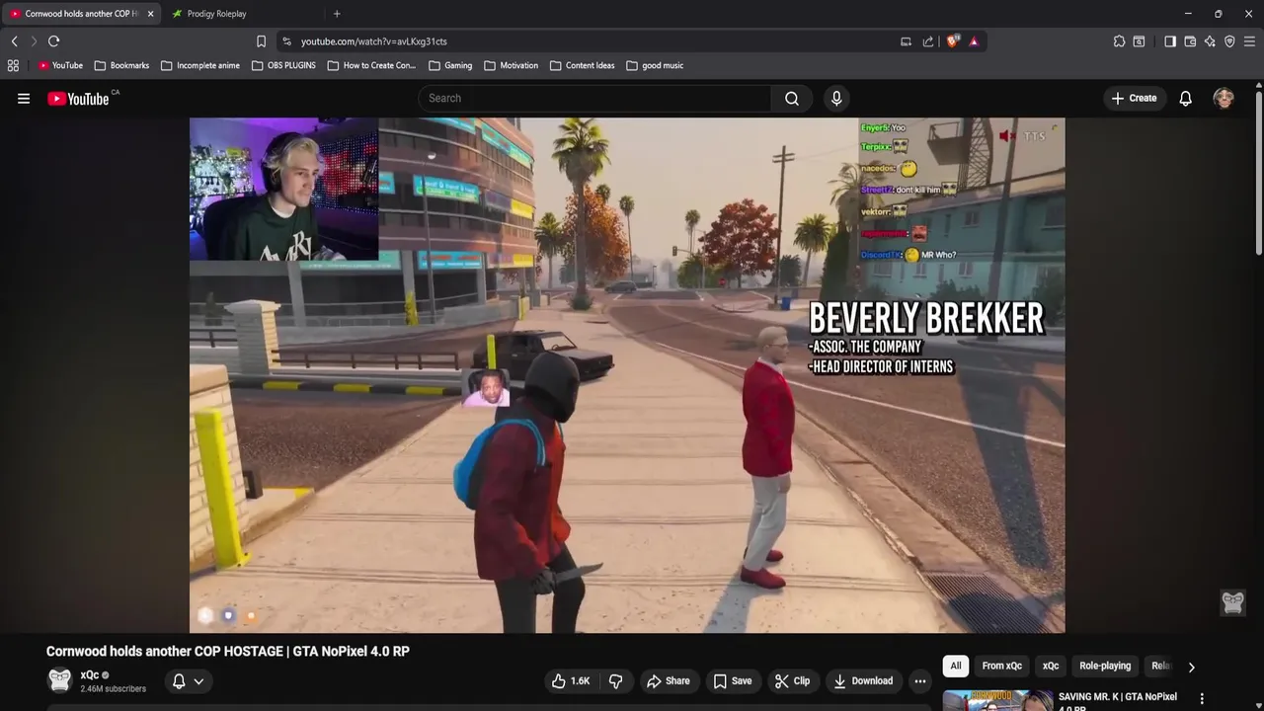1264x711 pixels.
Task: Click the Share button
Action: click(668, 680)
